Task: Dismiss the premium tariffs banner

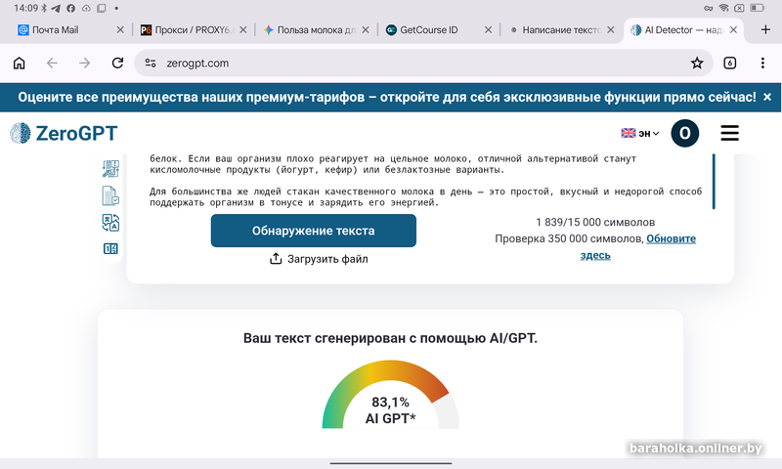Action: click(x=767, y=97)
